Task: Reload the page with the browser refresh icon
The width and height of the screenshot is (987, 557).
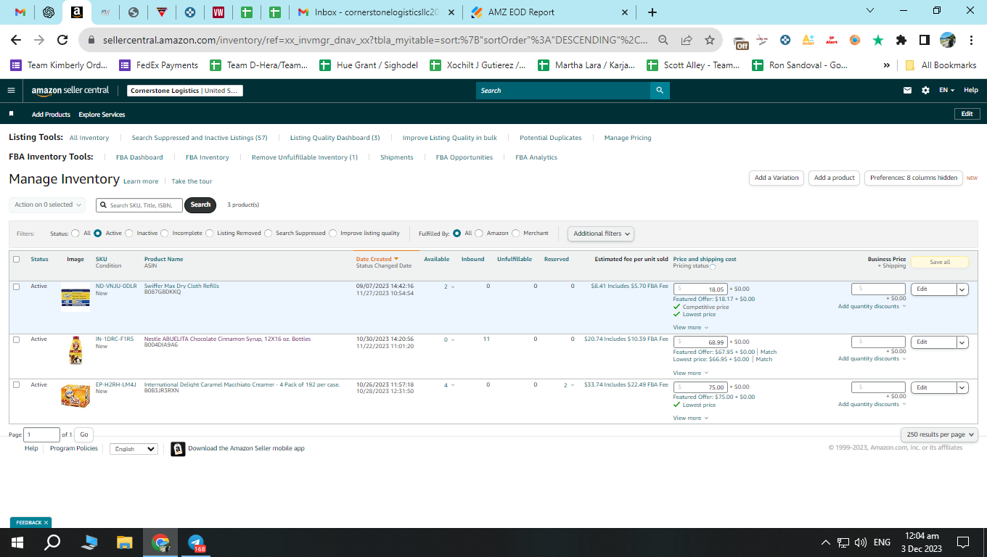Action: 62,40
